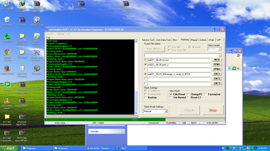Switch to WP tab
Image resolution: width=270 pixels, height=151 pixels.
[x=219, y=40]
